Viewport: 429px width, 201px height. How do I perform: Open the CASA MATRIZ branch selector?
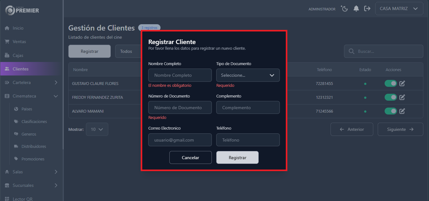point(399,8)
